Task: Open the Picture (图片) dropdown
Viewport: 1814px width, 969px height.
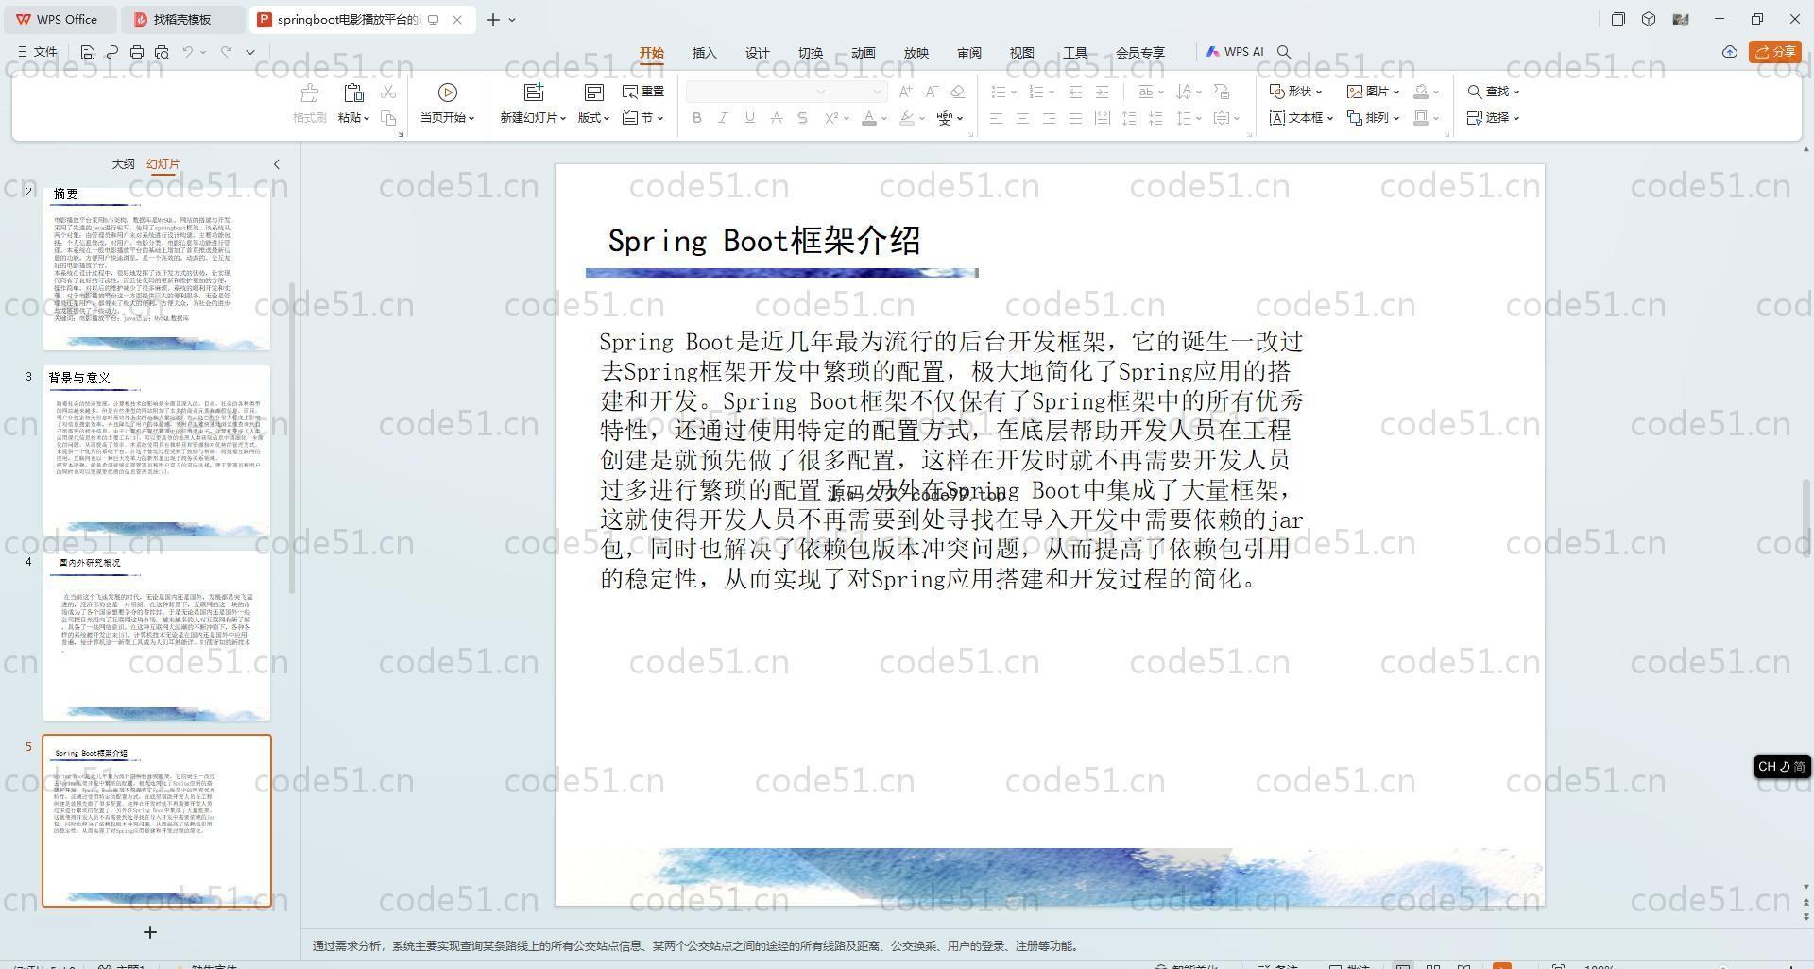Action: point(1374,92)
